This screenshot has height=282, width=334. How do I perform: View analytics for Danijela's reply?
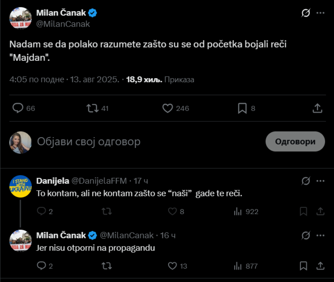238,211
